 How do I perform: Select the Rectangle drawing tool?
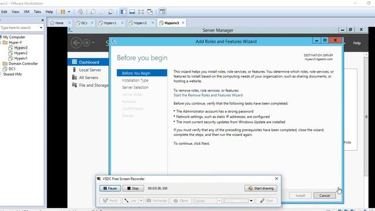click(156, 200)
